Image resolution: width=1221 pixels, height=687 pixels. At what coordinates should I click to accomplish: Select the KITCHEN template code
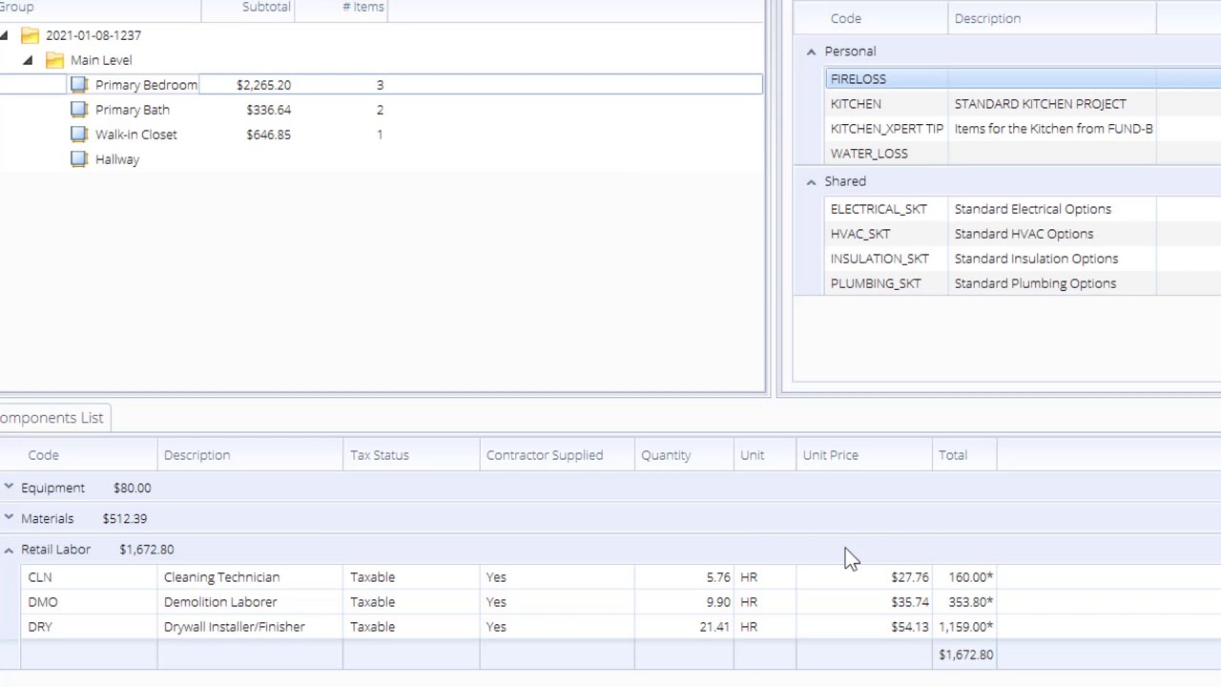tap(856, 104)
